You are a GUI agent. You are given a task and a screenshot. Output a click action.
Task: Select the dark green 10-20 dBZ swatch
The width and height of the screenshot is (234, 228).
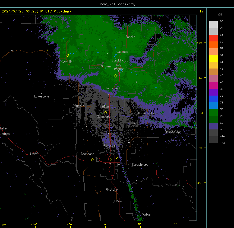click(x=213, y=119)
